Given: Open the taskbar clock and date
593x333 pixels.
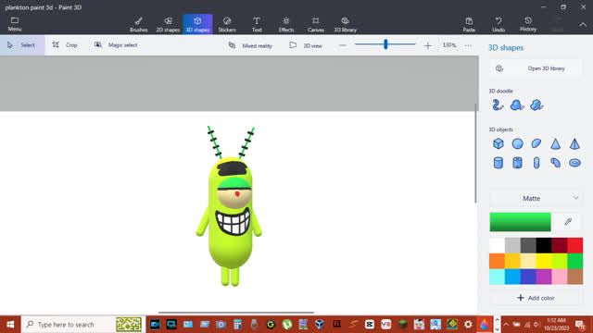Looking at the screenshot, I should 556,325.
